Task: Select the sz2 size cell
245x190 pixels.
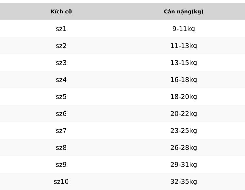Action: (x=61, y=46)
